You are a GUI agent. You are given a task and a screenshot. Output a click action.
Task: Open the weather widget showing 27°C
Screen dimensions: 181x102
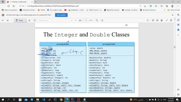click(137, 99)
